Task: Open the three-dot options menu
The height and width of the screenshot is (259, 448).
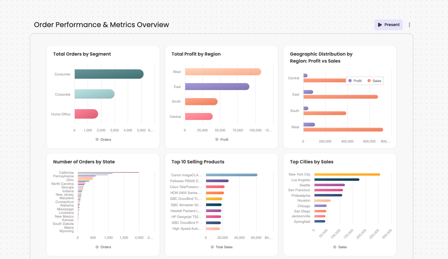Action: (x=409, y=25)
